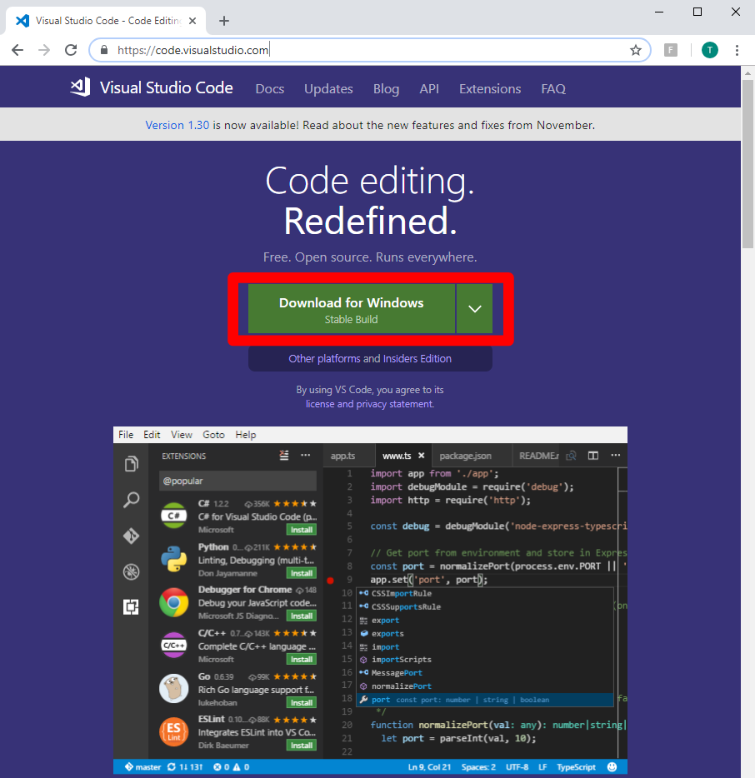Click Ln 9, Col 21 in status bar
This screenshot has height=778, width=755.
click(x=429, y=767)
